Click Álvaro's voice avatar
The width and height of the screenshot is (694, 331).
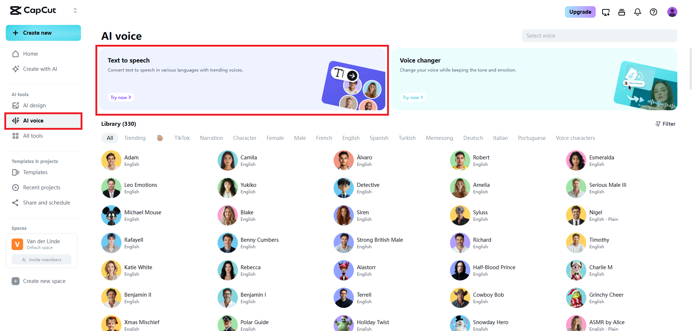[344, 160]
